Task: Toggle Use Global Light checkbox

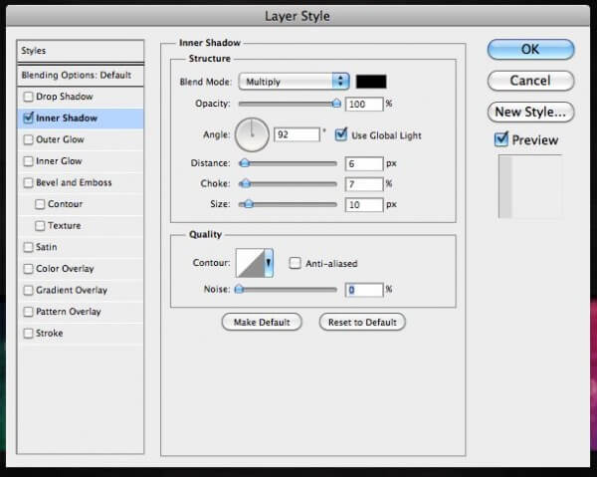Action: coord(340,134)
